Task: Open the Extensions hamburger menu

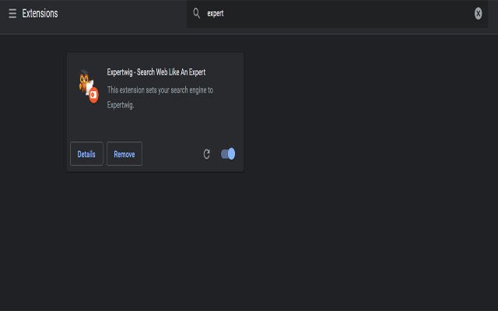Action: pyautogui.click(x=12, y=13)
